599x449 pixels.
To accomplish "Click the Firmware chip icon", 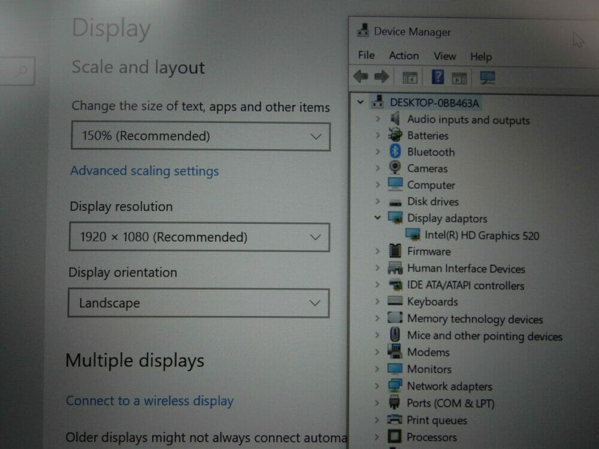I will point(395,250).
